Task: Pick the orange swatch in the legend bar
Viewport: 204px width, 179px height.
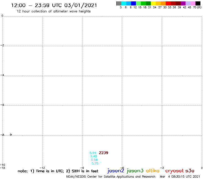Action: (163, 3)
